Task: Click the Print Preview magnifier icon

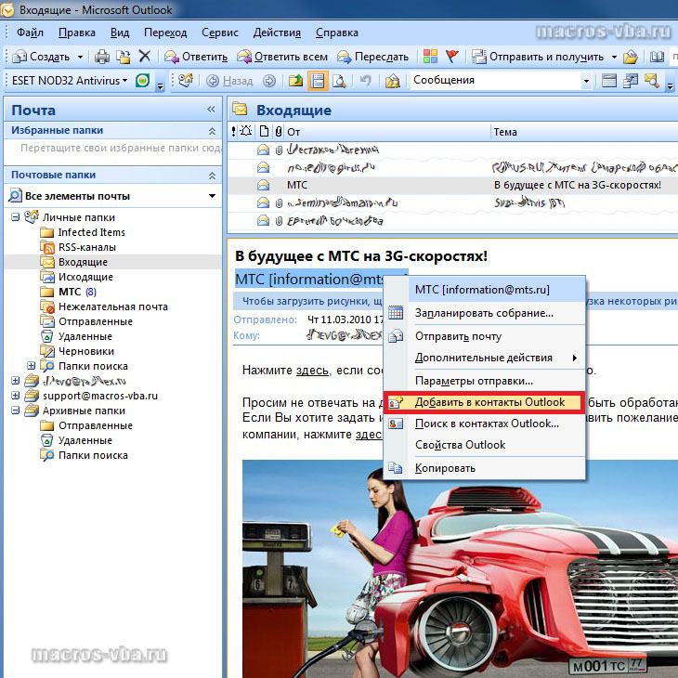Action: coord(339,81)
